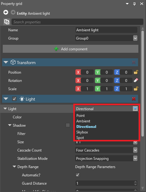Reset Rotation with the eraser icon

pyautogui.click(x=136, y=80)
